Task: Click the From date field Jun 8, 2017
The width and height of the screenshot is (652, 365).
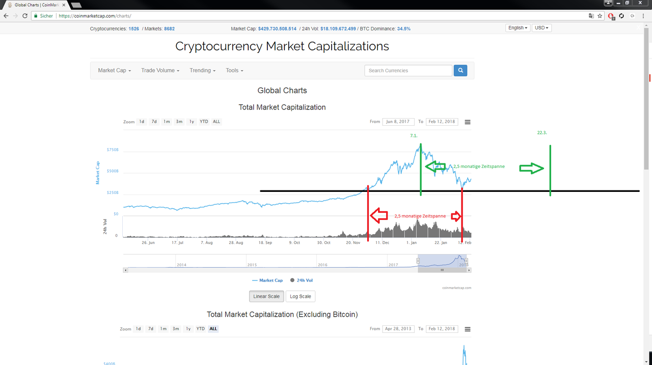Action: coord(398,122)
